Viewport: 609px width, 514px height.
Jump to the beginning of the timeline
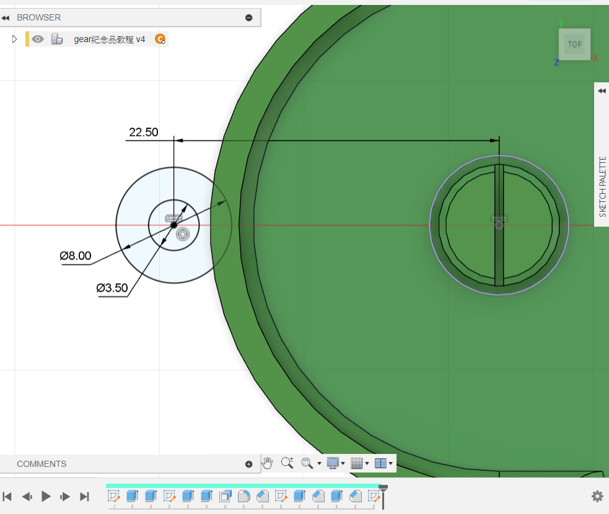tap(7, 496)
